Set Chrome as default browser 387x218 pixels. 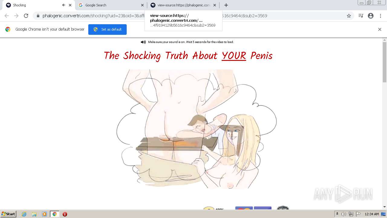(x=107, y=29)
